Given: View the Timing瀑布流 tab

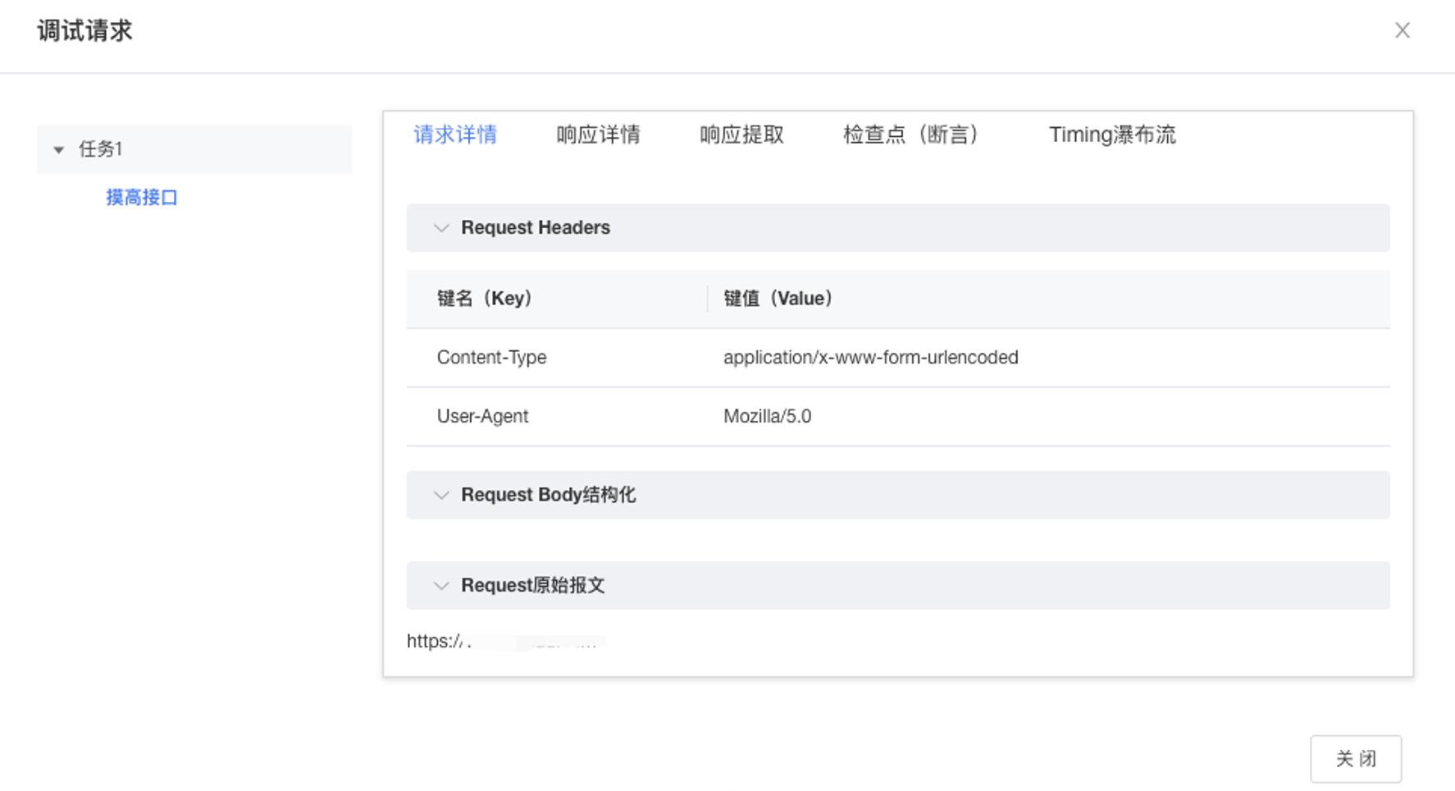Looking at the screenshot, I should click(1111, 135).
